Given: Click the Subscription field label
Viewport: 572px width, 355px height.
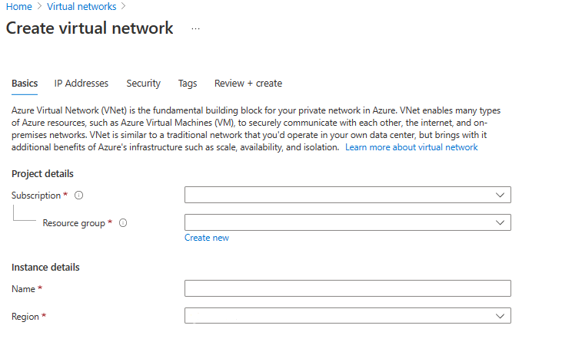Looking at the screenshot, I should click(x=35, y=196).
